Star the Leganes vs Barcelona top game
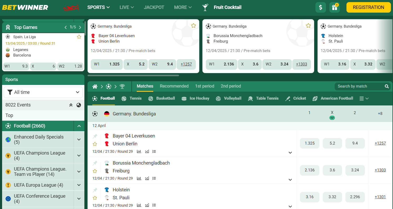Viewport: 393px width, 209px height. [x=79, y=37]
